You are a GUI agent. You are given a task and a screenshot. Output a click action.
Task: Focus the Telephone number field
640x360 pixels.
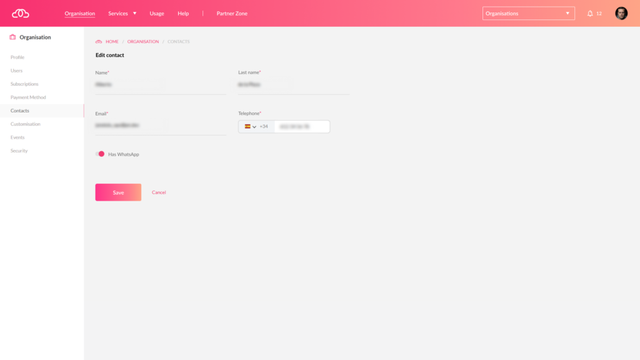[301, 126]
